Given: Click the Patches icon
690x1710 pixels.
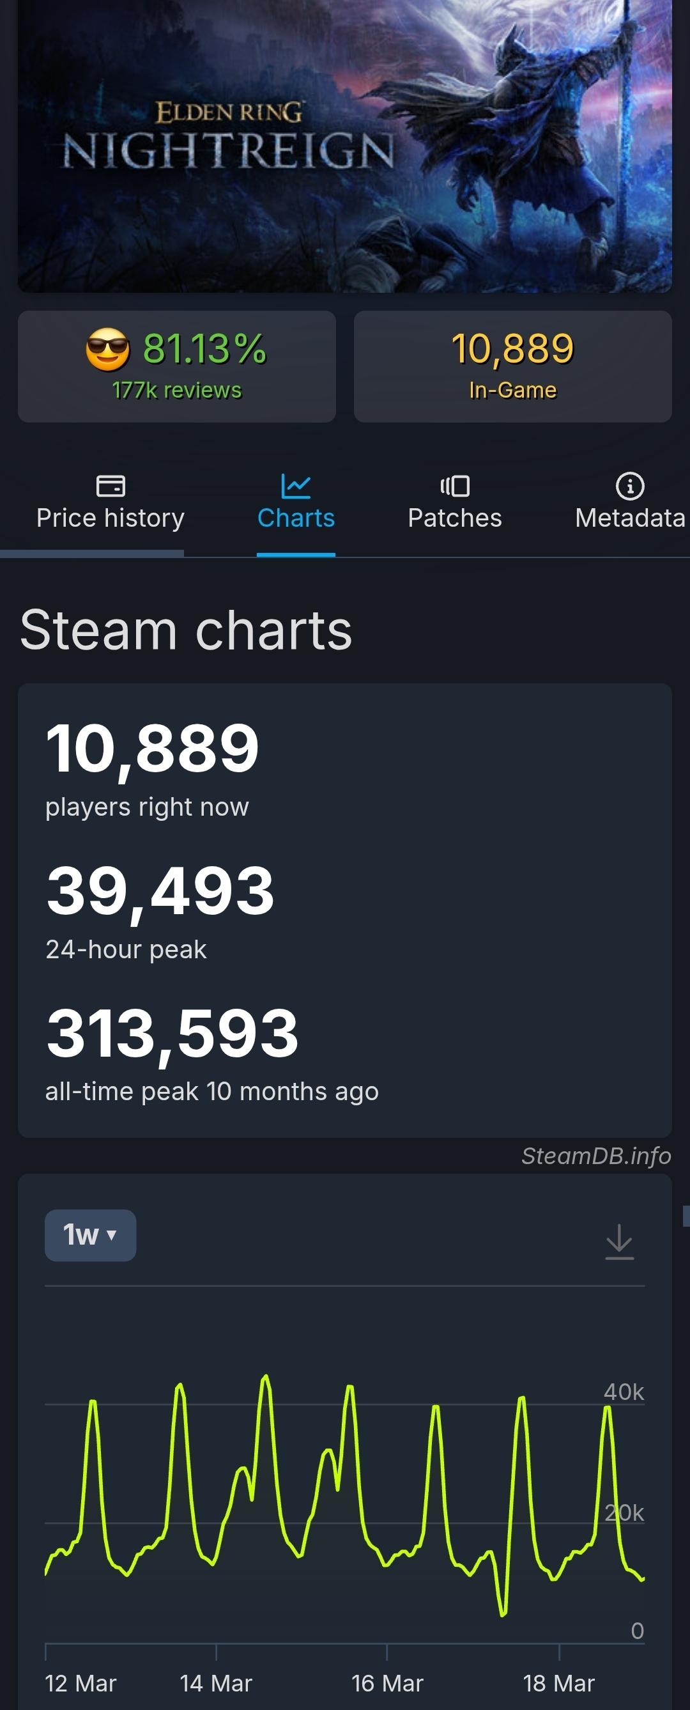Looking at the screenshot, I should tap(455, 486).
